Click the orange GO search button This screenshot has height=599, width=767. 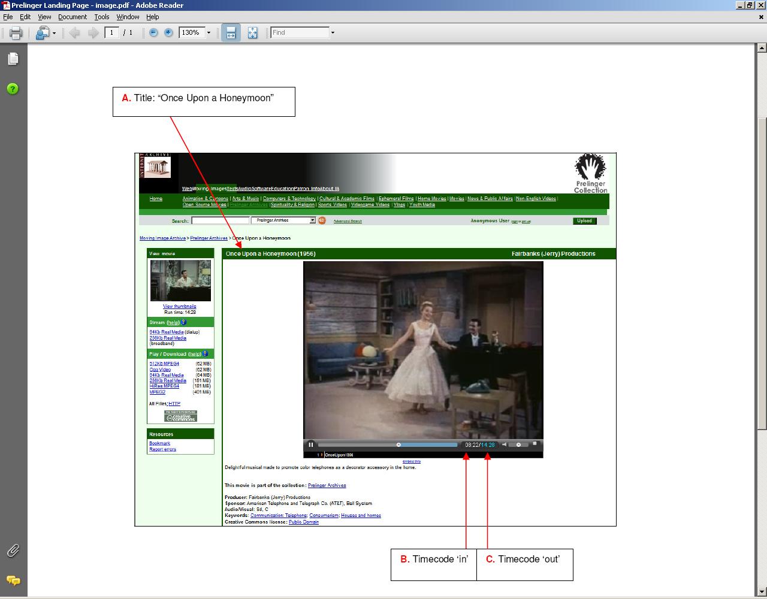pos(322,220)
